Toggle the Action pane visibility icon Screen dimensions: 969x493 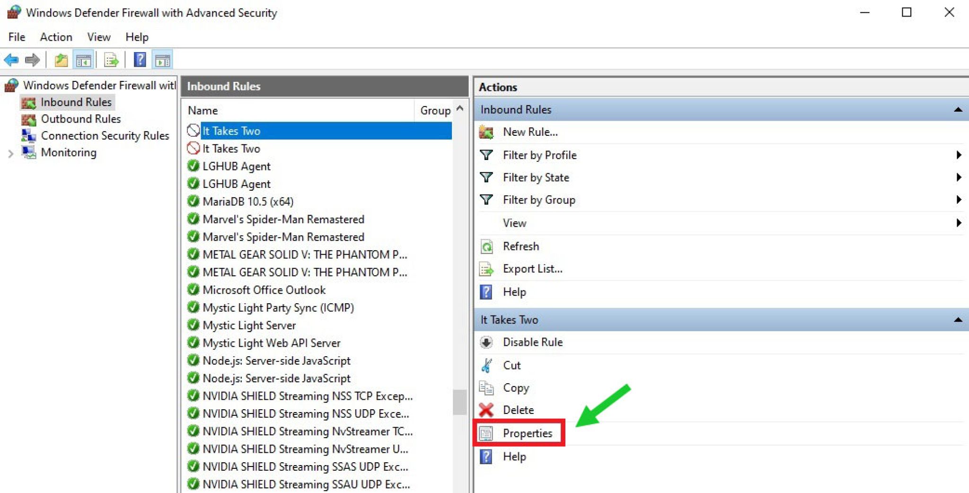coord(163,60)
